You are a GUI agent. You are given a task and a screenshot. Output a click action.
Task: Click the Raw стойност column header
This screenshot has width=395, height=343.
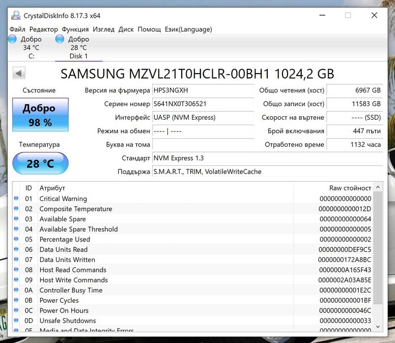(x=334, y=188)
